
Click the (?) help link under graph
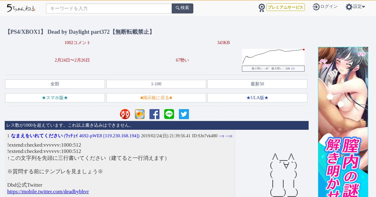pyautogui.click(x=293, y=68)
